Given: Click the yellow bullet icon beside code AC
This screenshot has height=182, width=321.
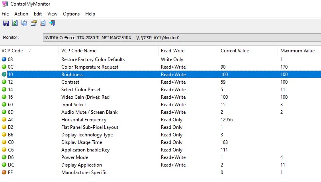Looking at the screenshot, I should (x=4, y=120).
